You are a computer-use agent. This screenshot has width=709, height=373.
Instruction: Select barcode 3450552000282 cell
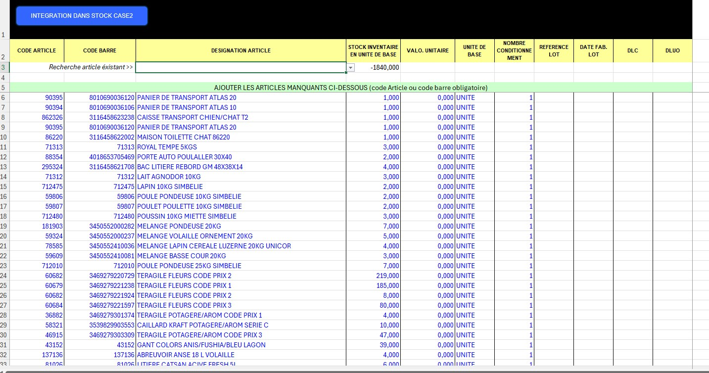(99, 226)
